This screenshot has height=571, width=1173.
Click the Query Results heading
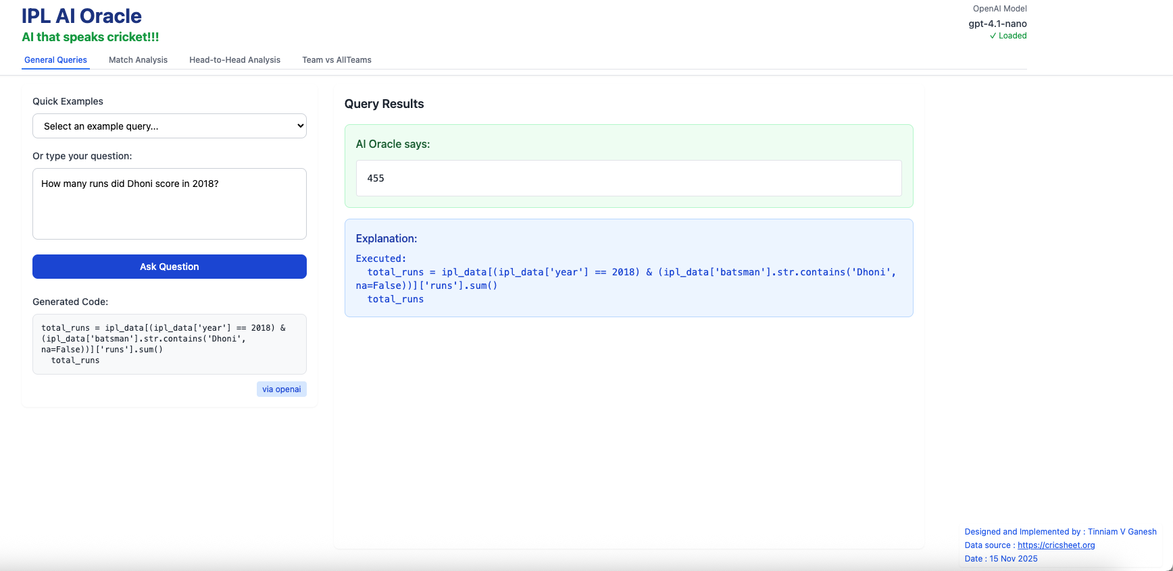pyautogui.click(x=384, y=104)
